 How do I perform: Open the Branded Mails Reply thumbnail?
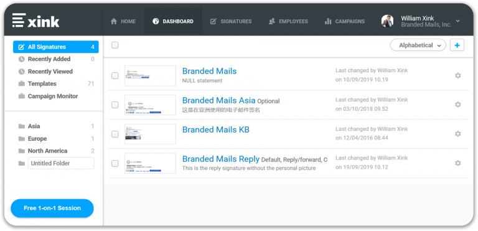pyautogui.click(x=150, y=163)
